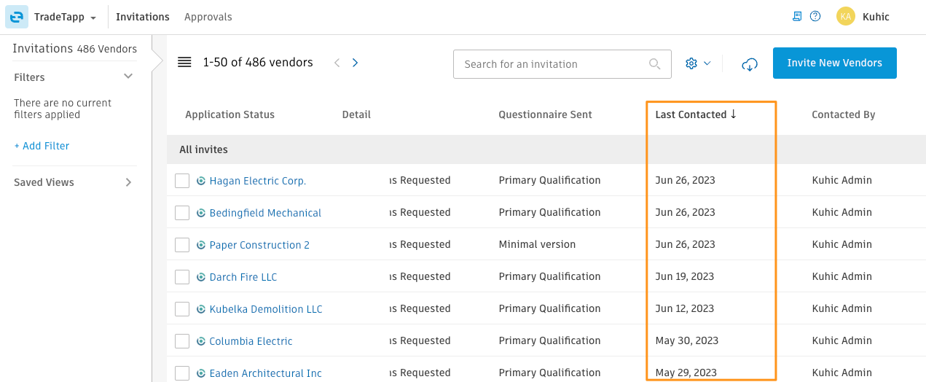Click the KA user avatar

point(846,16)
